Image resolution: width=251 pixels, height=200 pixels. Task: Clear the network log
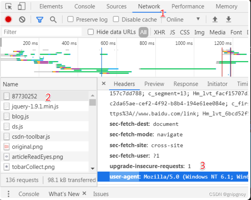point(22,20)
